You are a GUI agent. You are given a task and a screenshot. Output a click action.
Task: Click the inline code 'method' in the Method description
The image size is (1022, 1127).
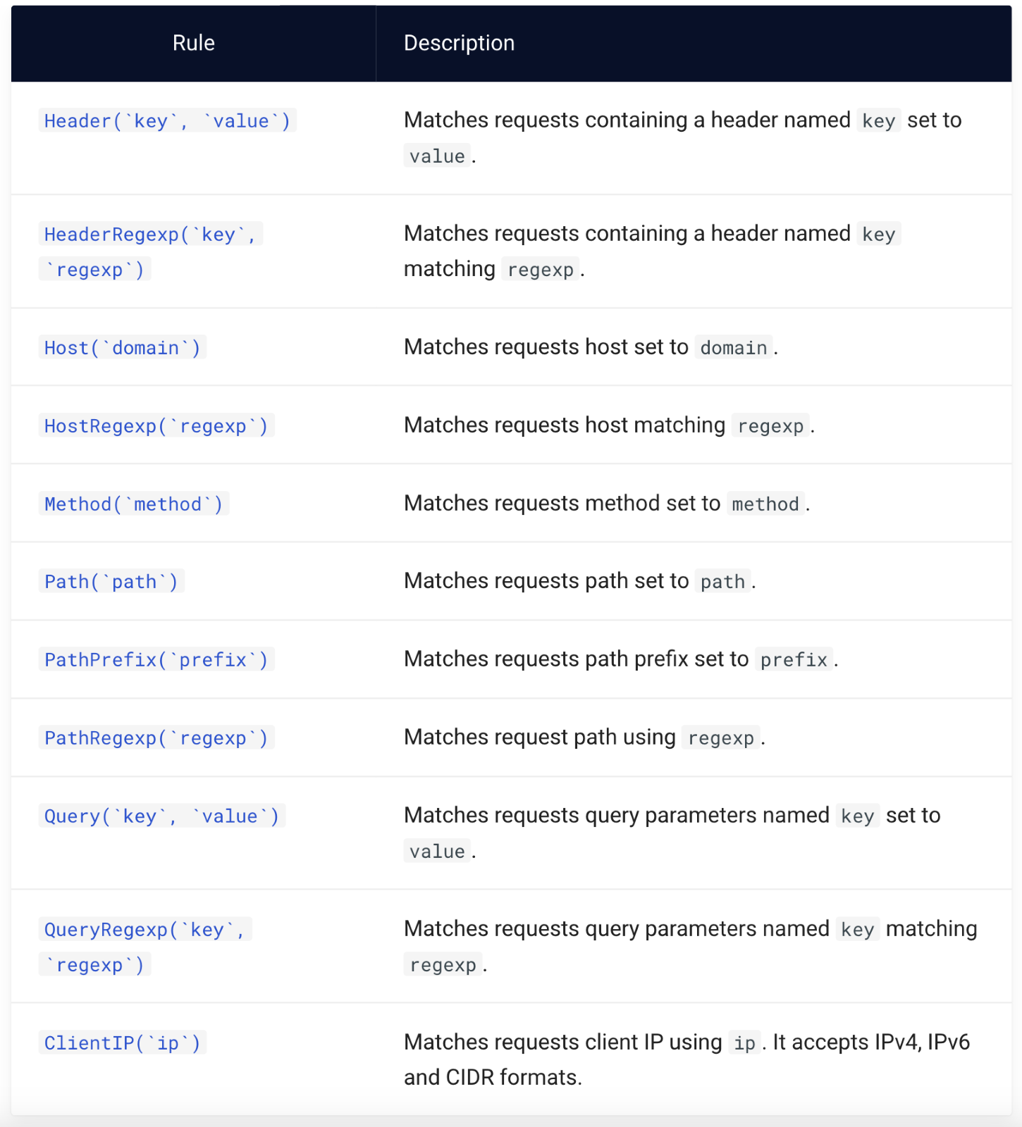click(765, 504)
